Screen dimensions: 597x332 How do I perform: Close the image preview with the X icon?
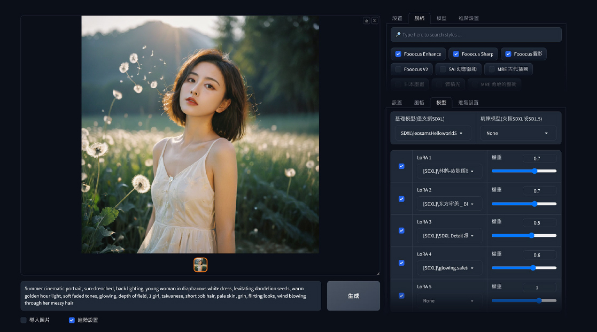[x=375, y=20]
